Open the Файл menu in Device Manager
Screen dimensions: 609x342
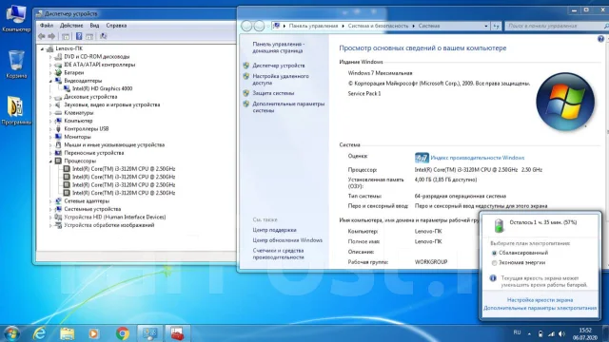47,26
